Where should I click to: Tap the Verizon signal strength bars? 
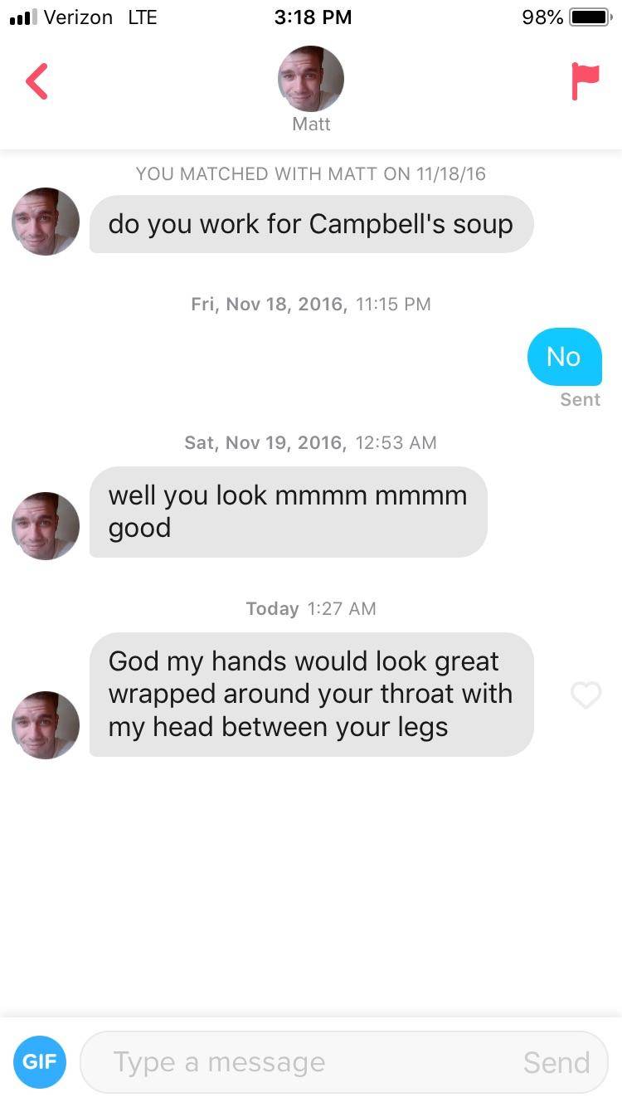(22, 17)
